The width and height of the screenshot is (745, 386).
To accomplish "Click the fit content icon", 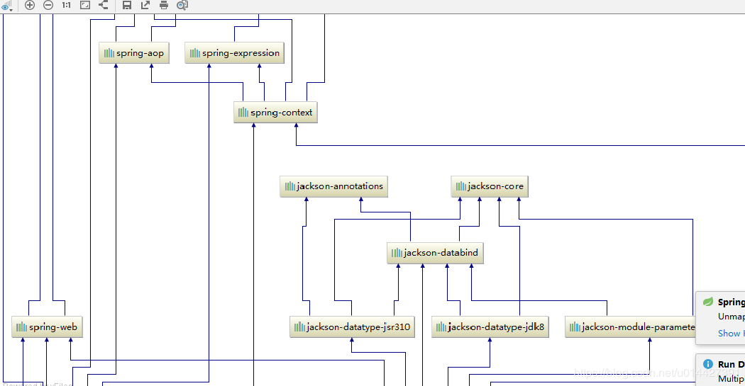I will click(x=85, y=5).
